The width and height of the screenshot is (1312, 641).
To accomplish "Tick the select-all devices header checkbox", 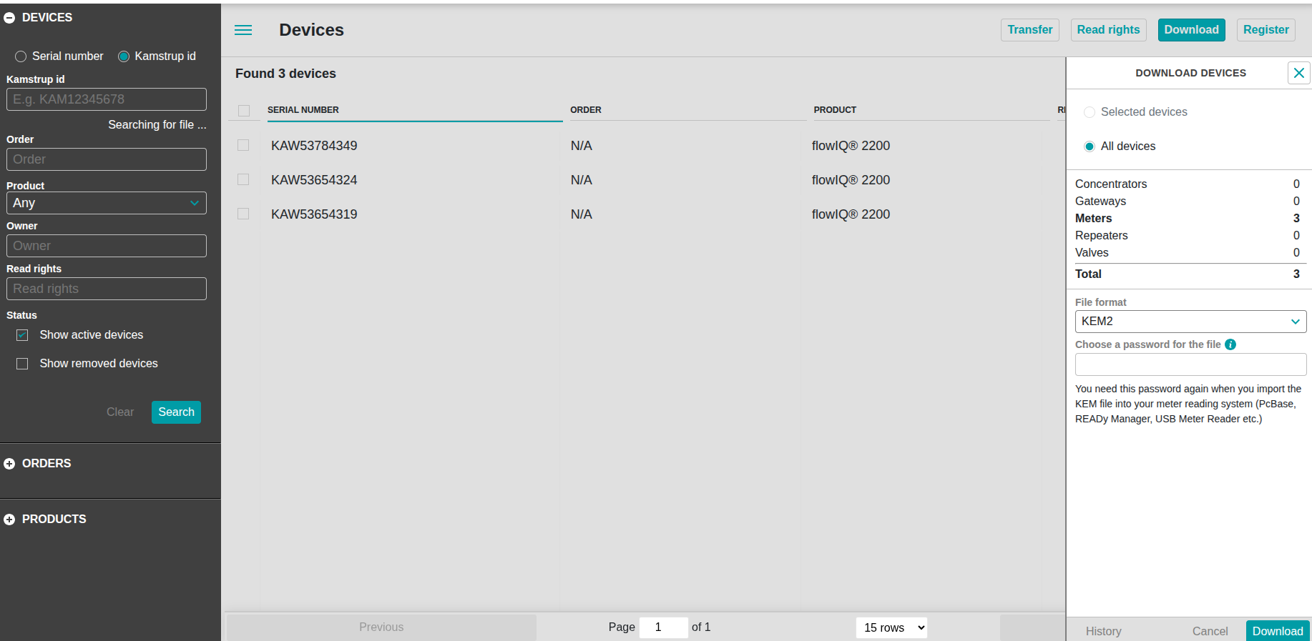I will click(244, 111).
